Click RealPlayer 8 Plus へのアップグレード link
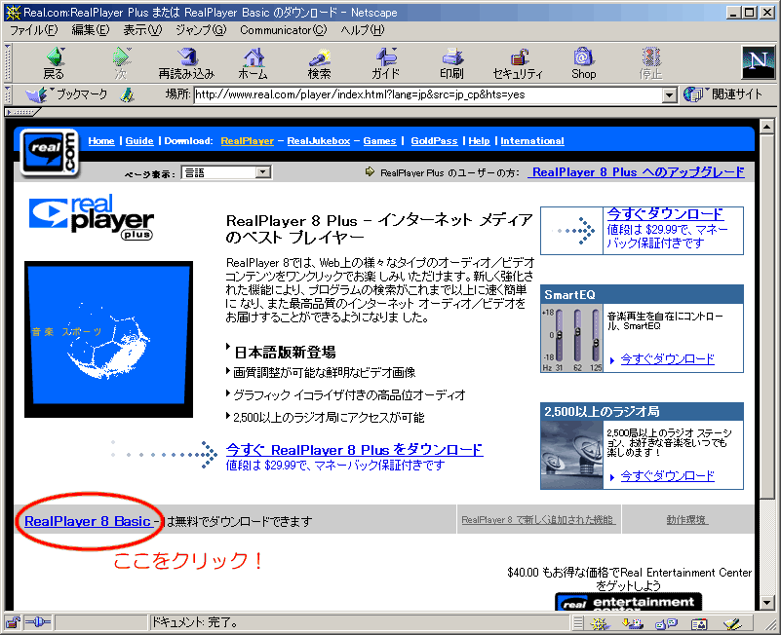Viewport: 781px width, 635px height. click(639, 172)
